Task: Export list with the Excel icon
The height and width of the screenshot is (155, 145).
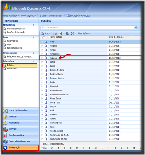Action: click(x=60, y=33)
